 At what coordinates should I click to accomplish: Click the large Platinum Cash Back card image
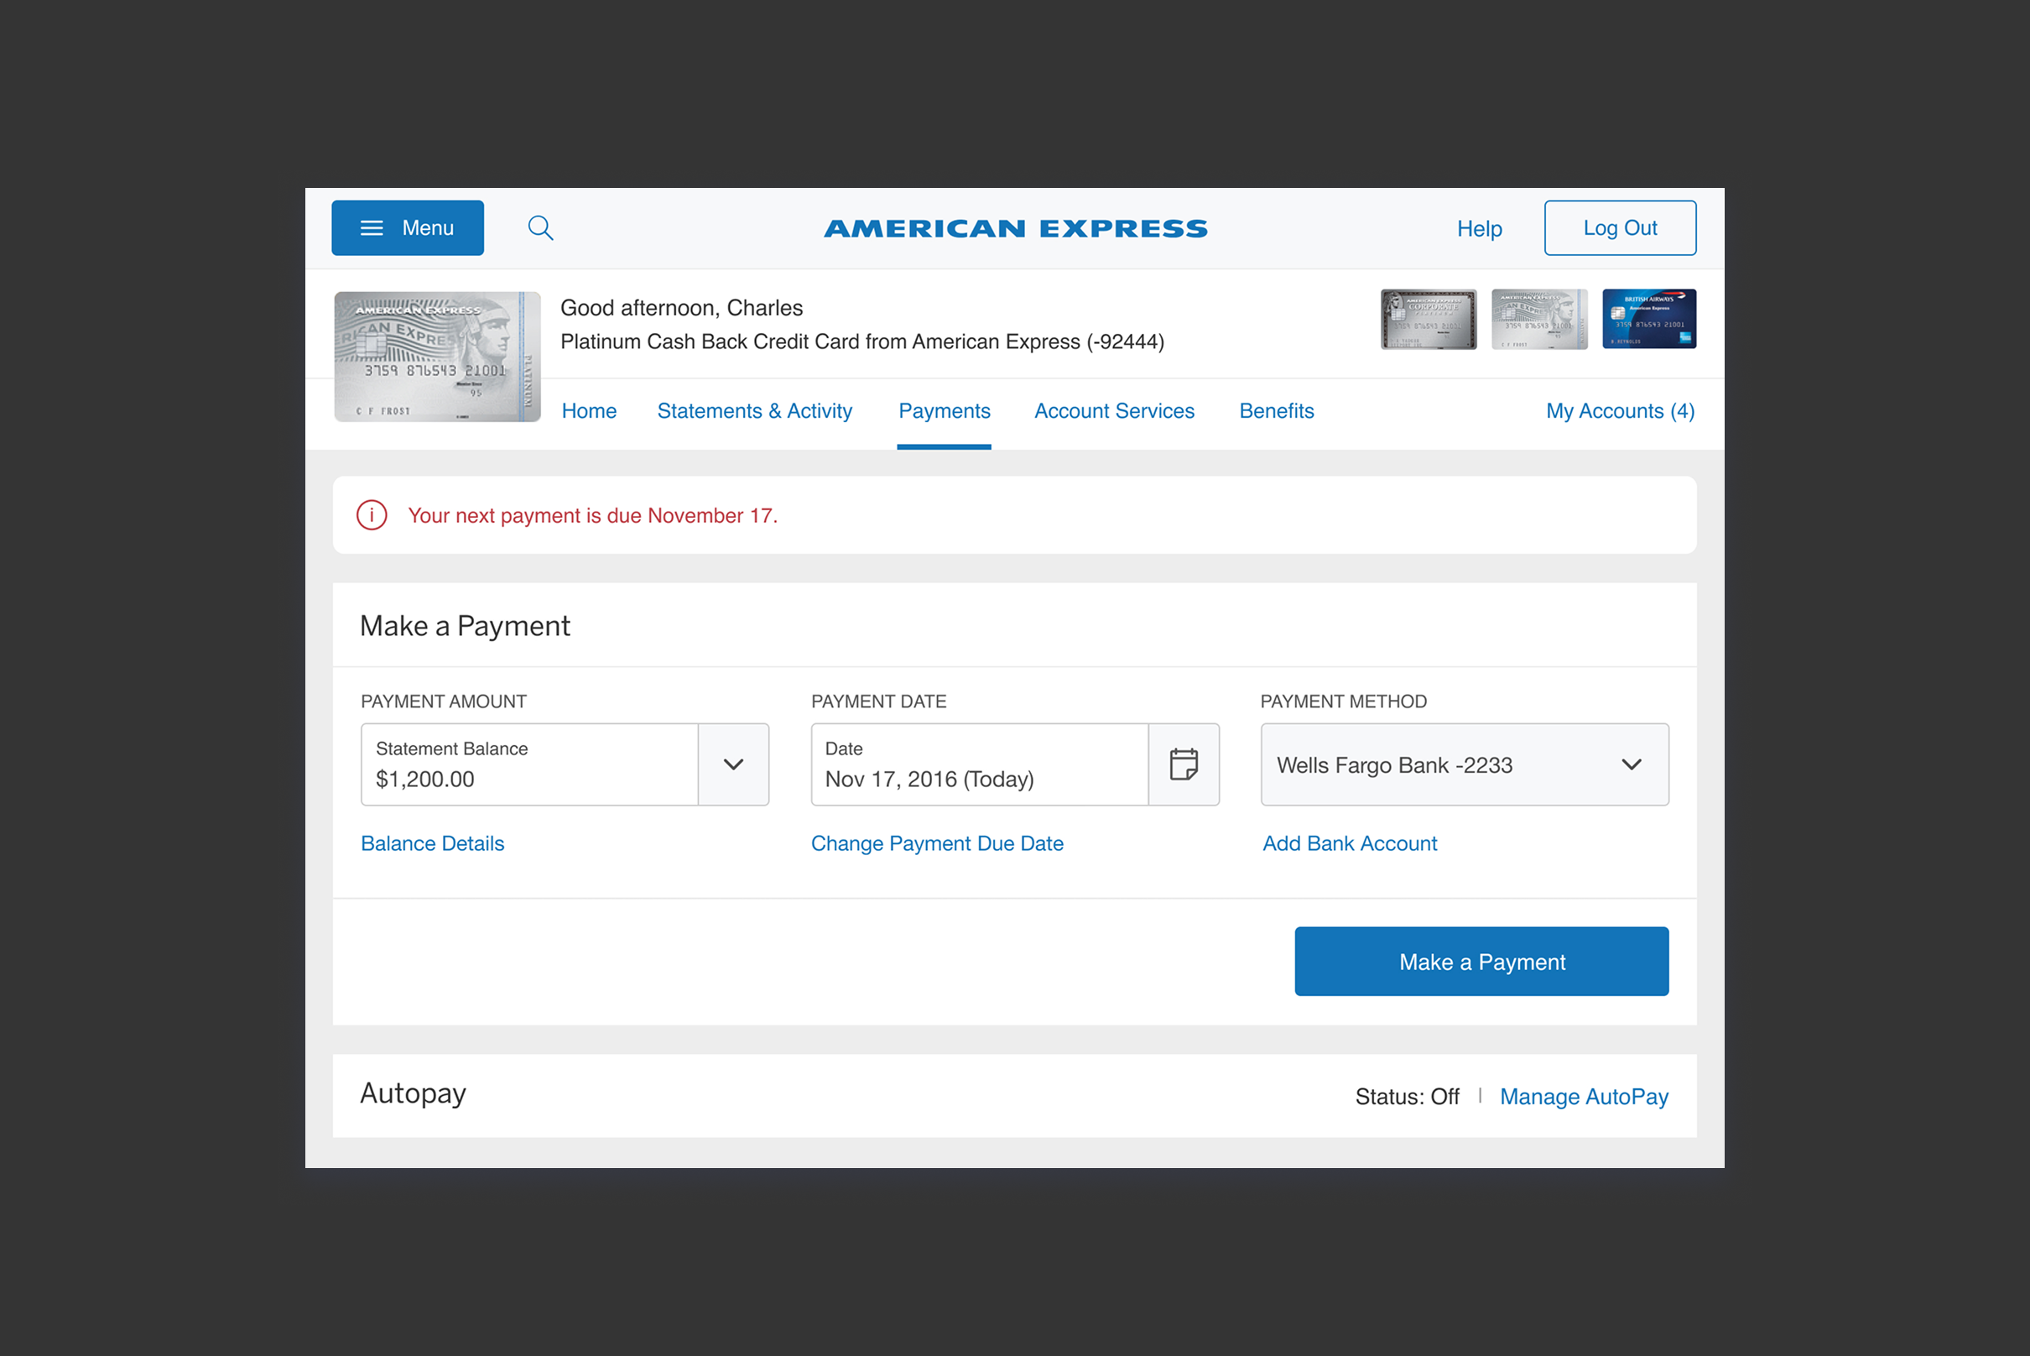pyautogui.click(x=438, y=357)
